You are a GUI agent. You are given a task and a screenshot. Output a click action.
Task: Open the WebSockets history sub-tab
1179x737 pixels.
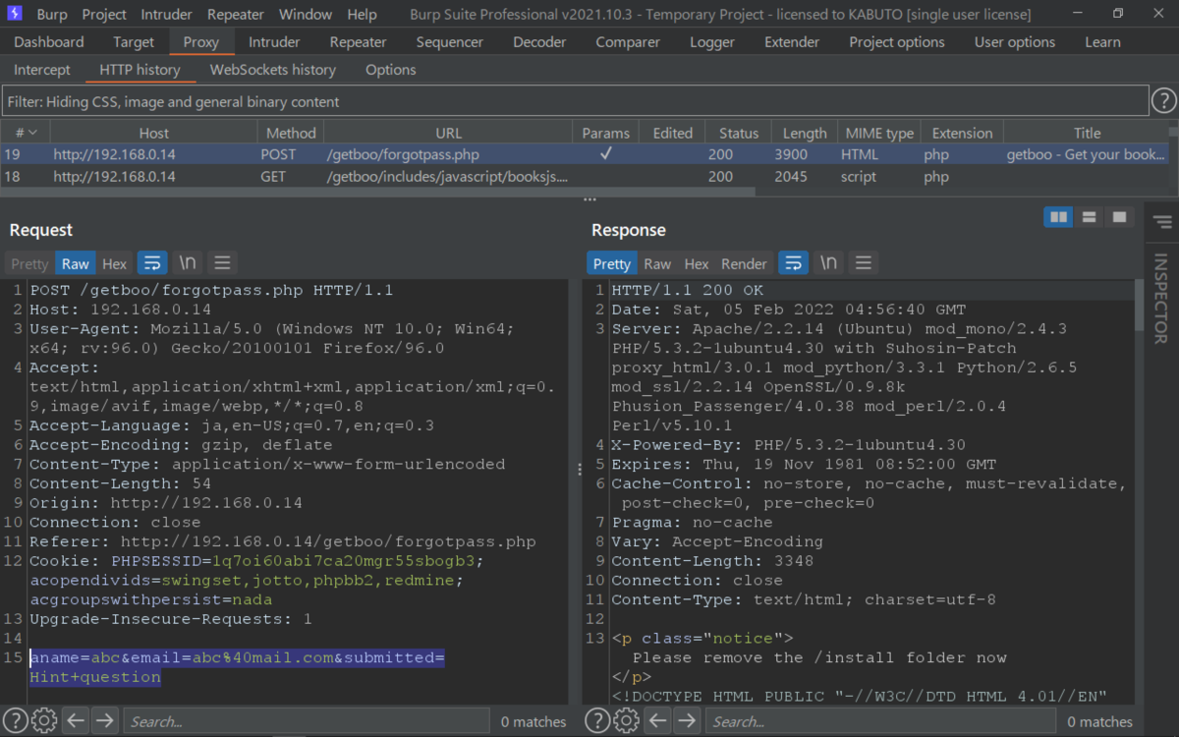point(273,70)
